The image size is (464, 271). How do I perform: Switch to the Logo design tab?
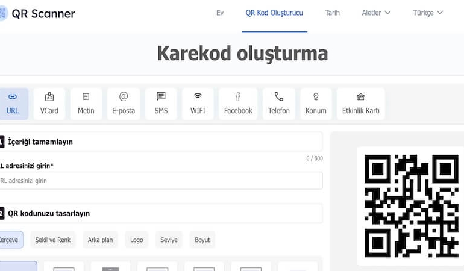pos(137,240)
